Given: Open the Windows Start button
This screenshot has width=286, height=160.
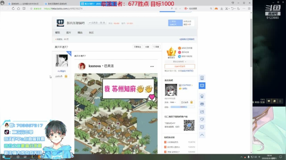Looking at the screenshot, I should (x=4, y=157).
